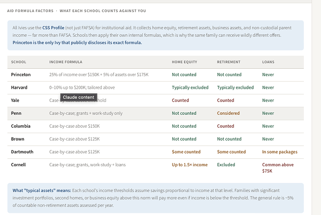Select the Columbia row name

tap(20, 126)
